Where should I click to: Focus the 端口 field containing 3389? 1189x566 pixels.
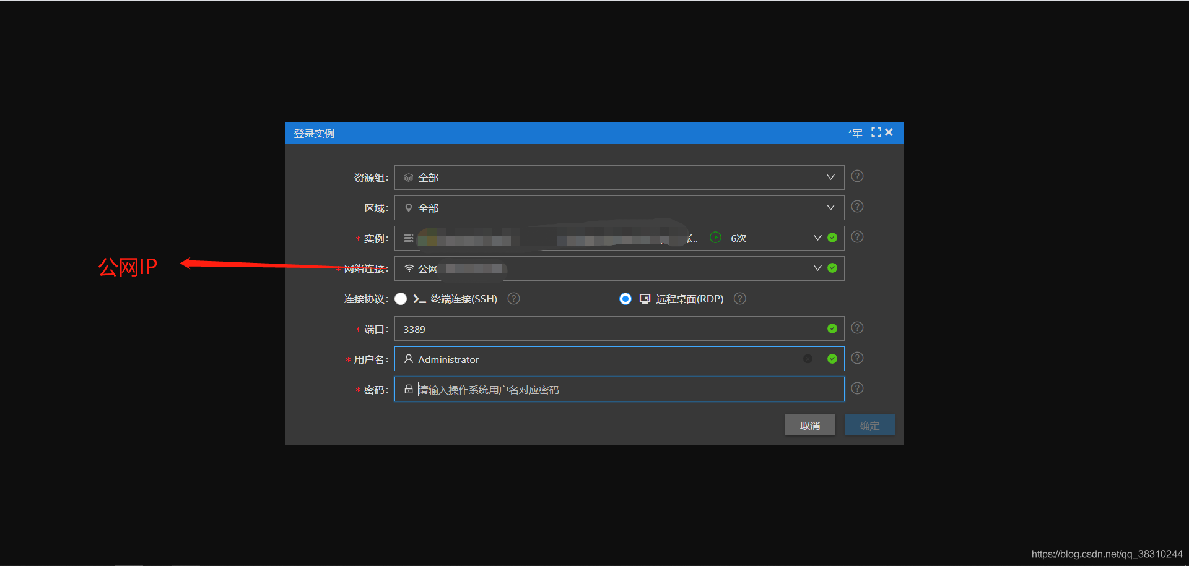click(x=619, y=328)
